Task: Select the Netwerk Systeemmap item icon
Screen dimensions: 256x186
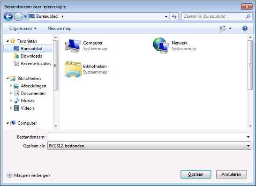Action: 161,45
